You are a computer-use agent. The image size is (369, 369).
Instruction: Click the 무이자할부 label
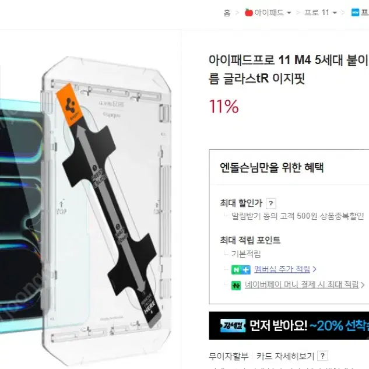[229, 356]
